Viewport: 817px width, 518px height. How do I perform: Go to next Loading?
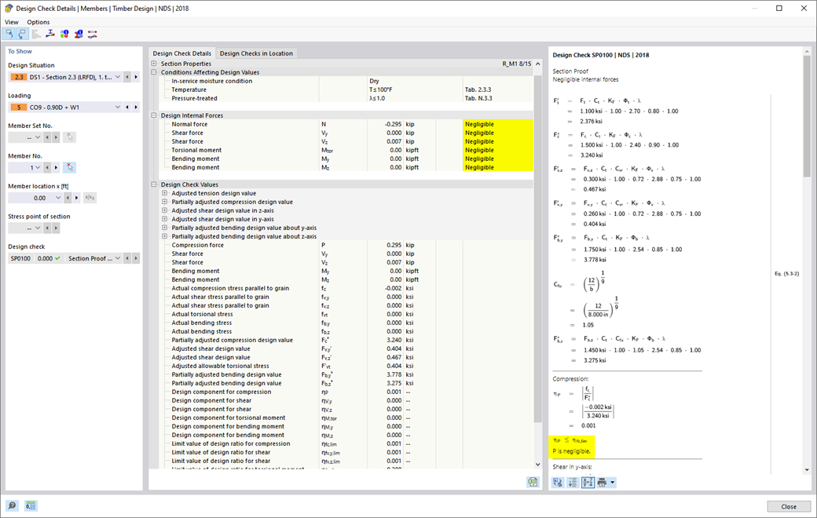[136, 108]
